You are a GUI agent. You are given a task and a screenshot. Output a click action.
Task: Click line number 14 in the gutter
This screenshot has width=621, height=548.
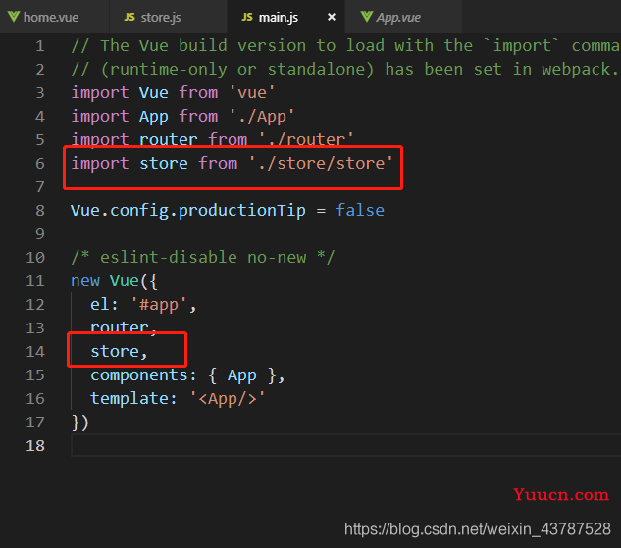pyautogui.click(x=35, y=351)
